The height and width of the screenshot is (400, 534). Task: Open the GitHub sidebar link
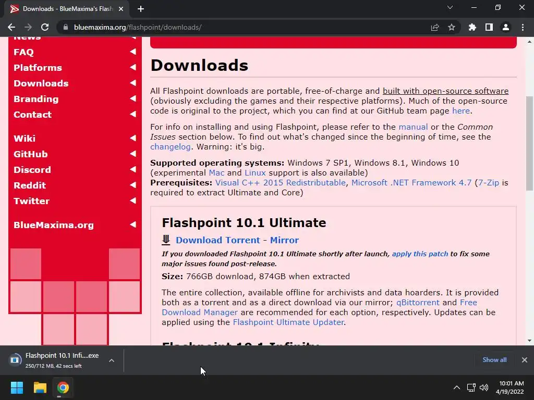pos(31,154)
